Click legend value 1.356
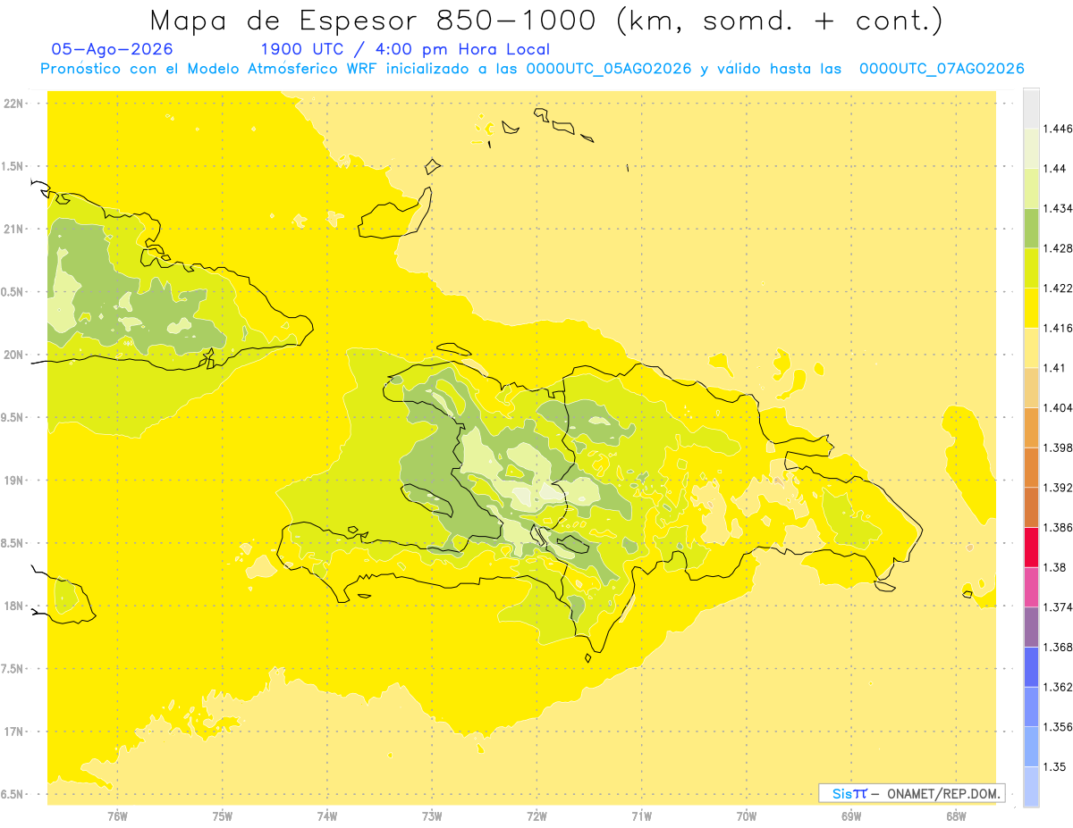Image resolution: width=1073 pixels, height=828 pixels. (x=1059, y=727)
